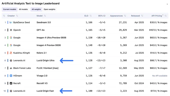Viewport: 170px width, 96px height.
Task: Click the Black Forest Labs logo icon
Action: coord(11,68)
